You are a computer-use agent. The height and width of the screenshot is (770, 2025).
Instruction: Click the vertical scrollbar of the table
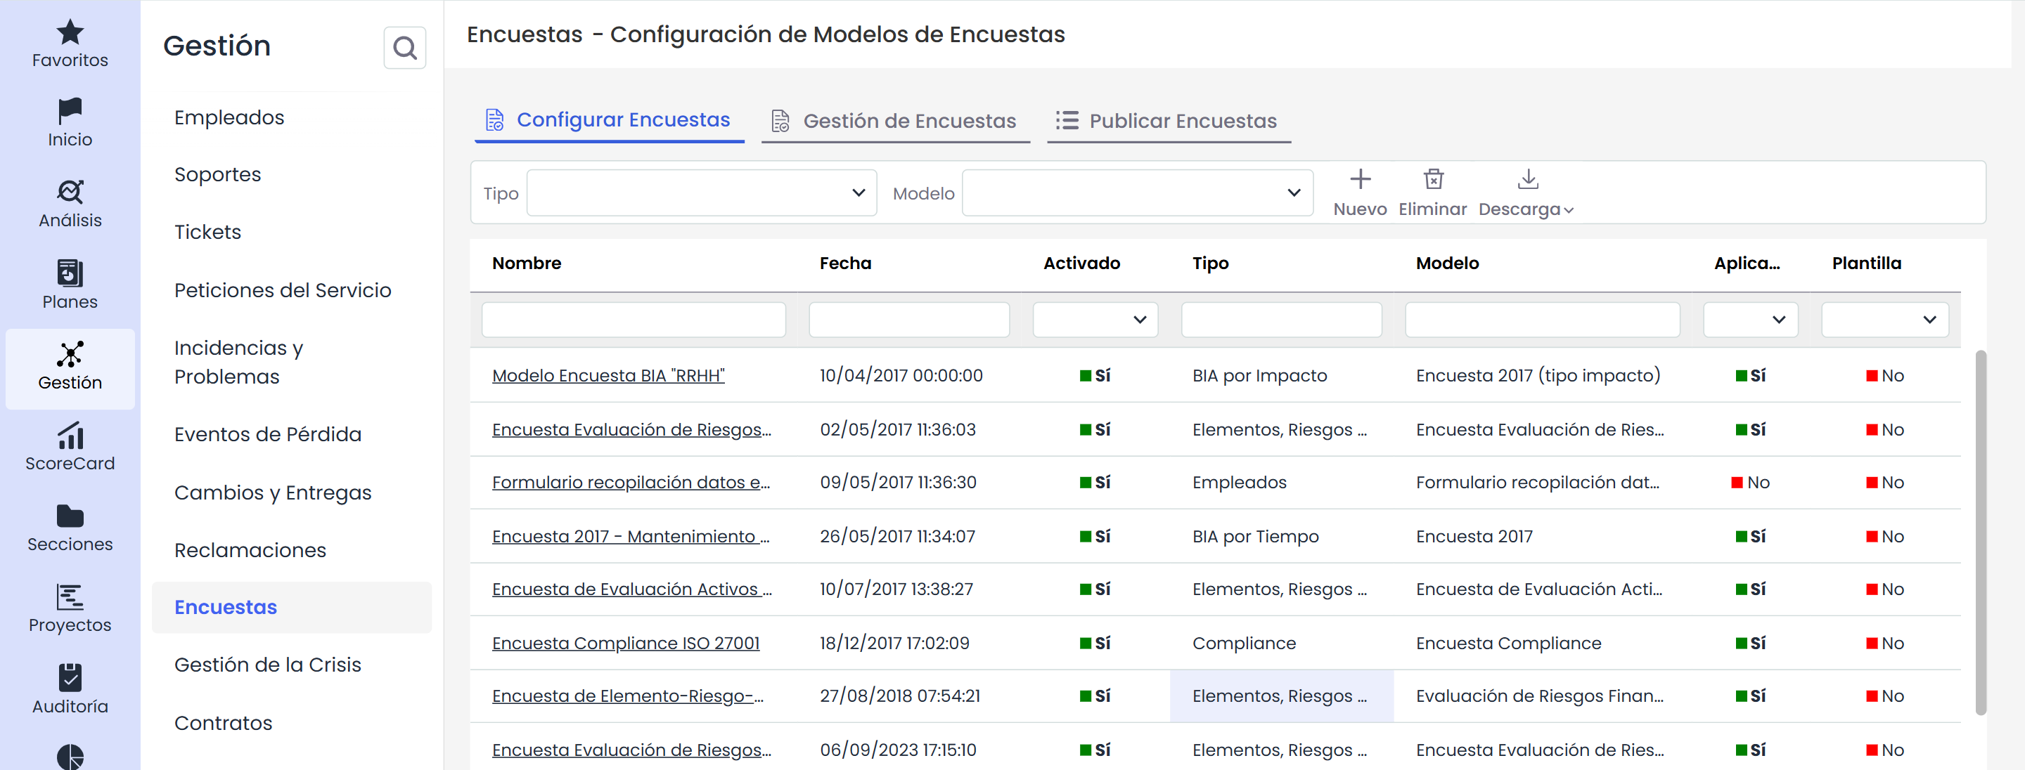coord(1981,533)
